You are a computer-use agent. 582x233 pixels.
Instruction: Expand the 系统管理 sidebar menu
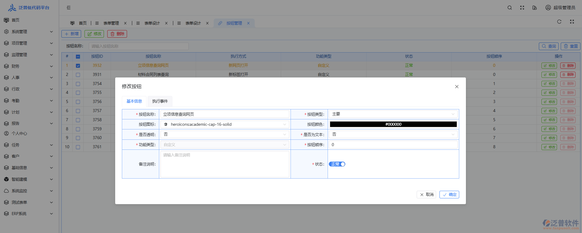point(28,32)
